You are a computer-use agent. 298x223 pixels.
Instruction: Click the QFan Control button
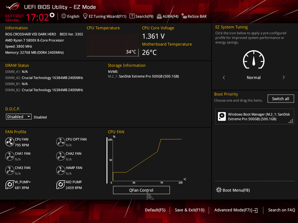(x=141, y=190)
